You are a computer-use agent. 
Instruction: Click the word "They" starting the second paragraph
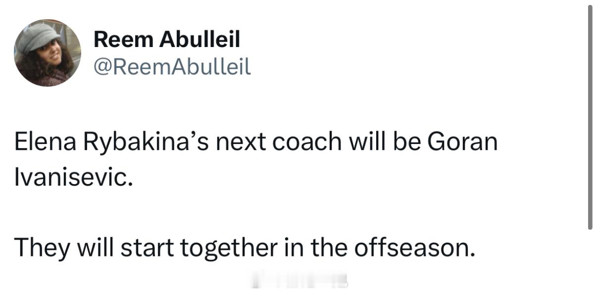pos(42,249)
